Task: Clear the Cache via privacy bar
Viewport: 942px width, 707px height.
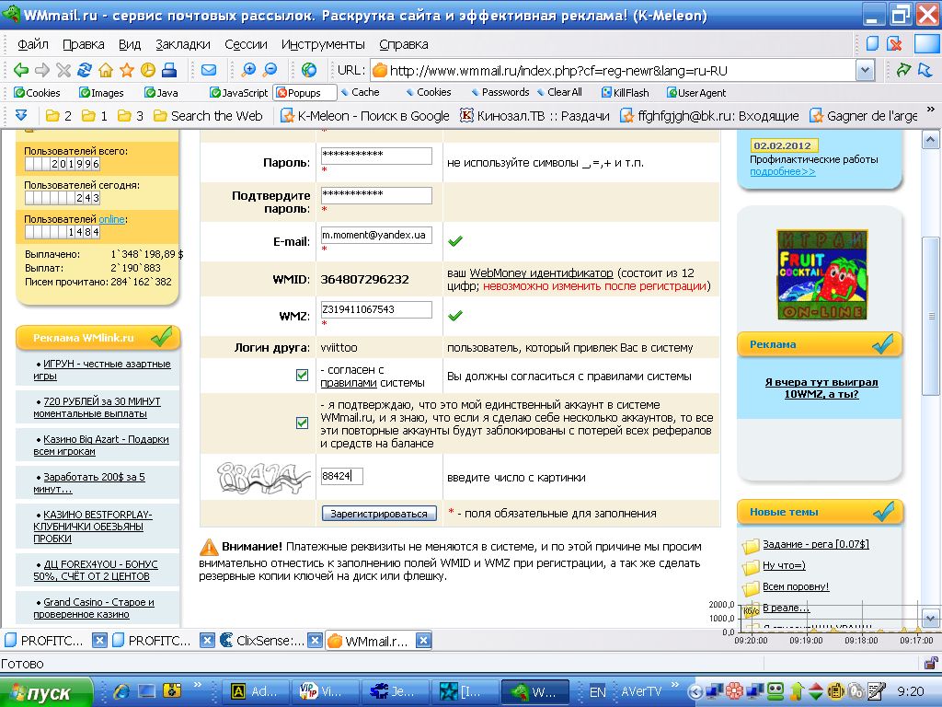Action: point(360,92)
